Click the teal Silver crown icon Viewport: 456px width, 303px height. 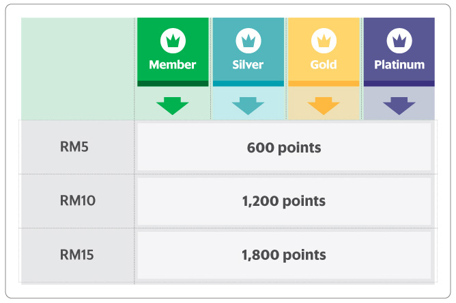(248, 41)
